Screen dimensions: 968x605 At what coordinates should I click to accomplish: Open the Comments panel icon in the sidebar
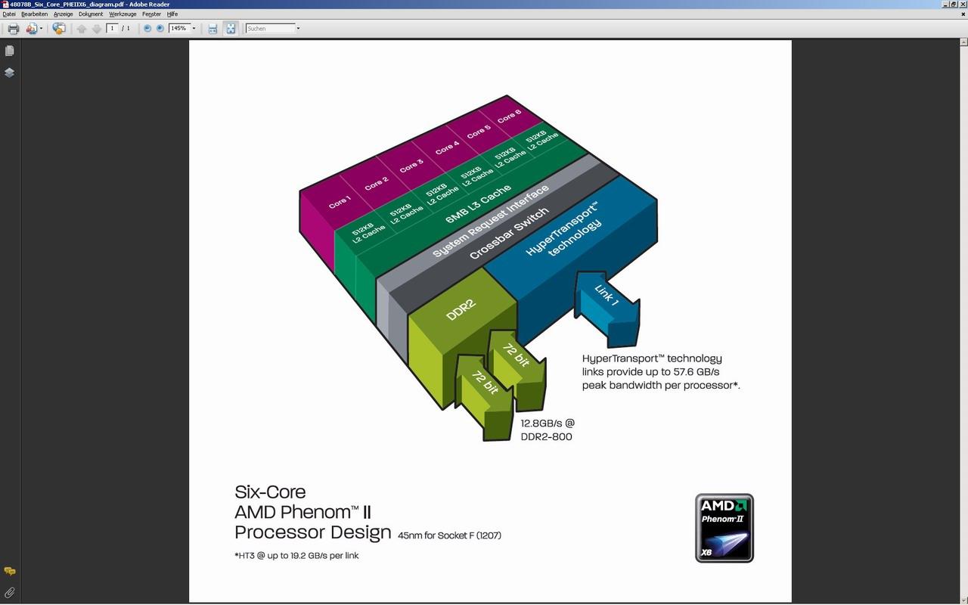pos(10,572)
